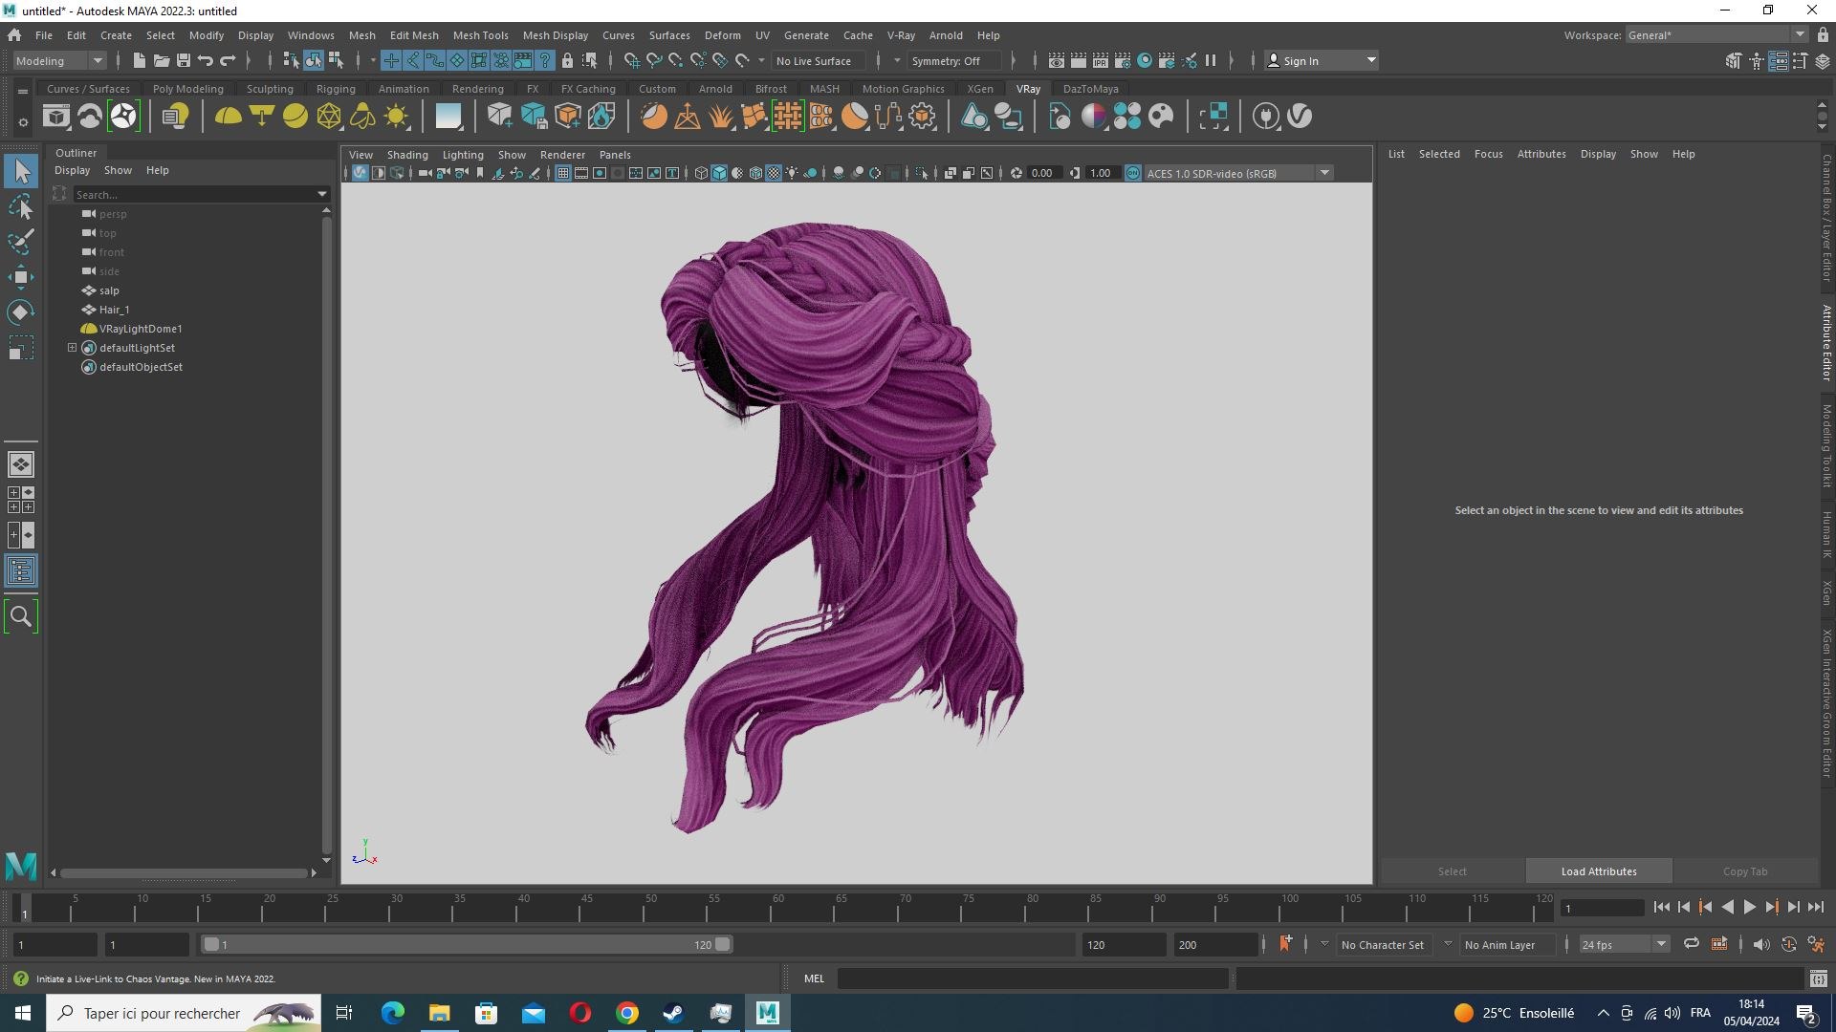Click the No Live Surface field

(x=818, y=60)
